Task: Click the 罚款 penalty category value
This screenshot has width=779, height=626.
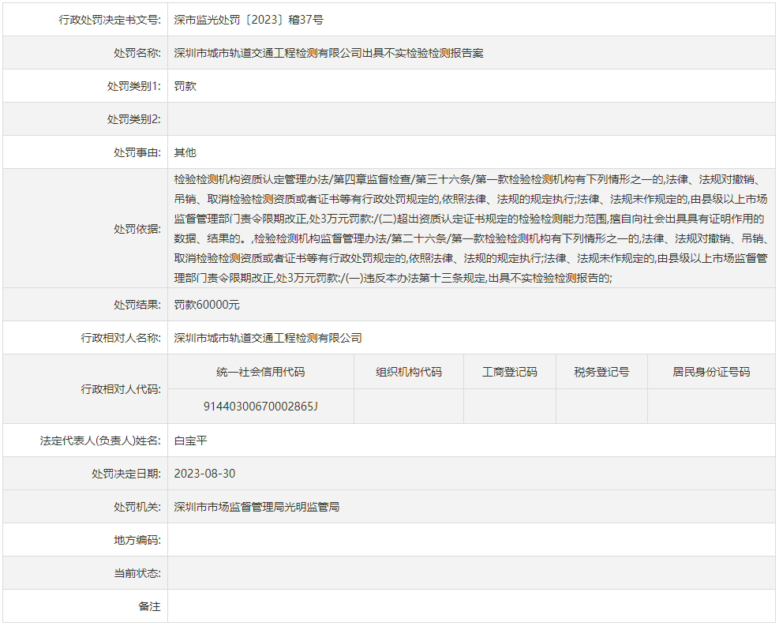Action: (x=185, y=86)
